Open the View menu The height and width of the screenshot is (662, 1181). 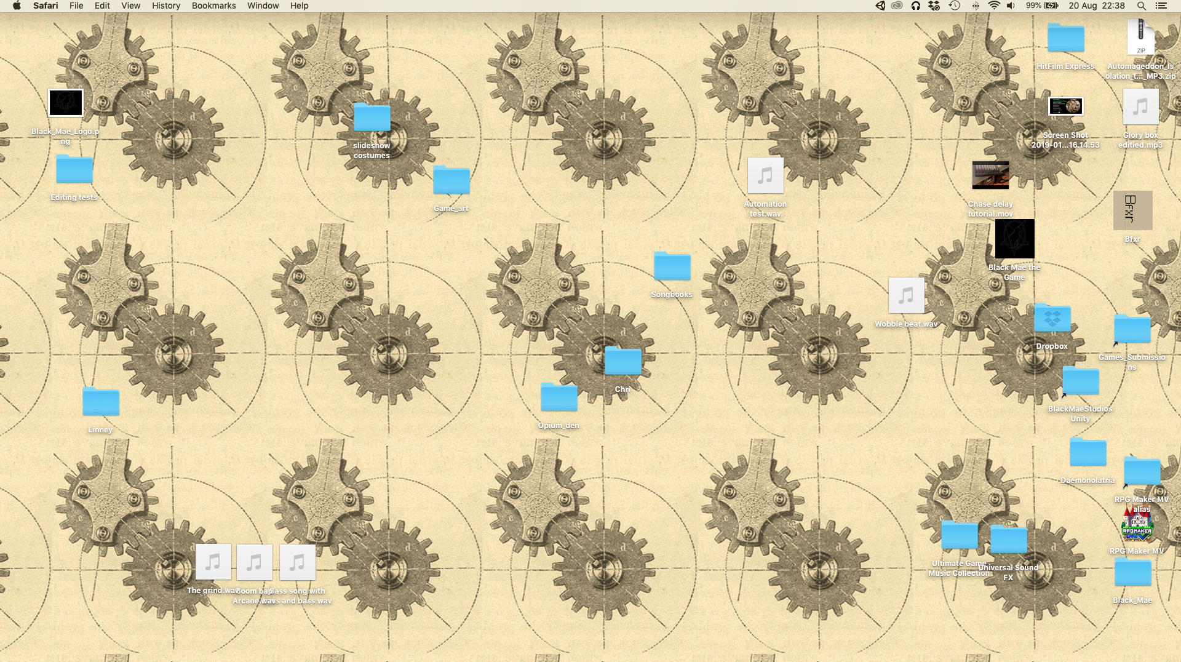click(x=130, y=6)
